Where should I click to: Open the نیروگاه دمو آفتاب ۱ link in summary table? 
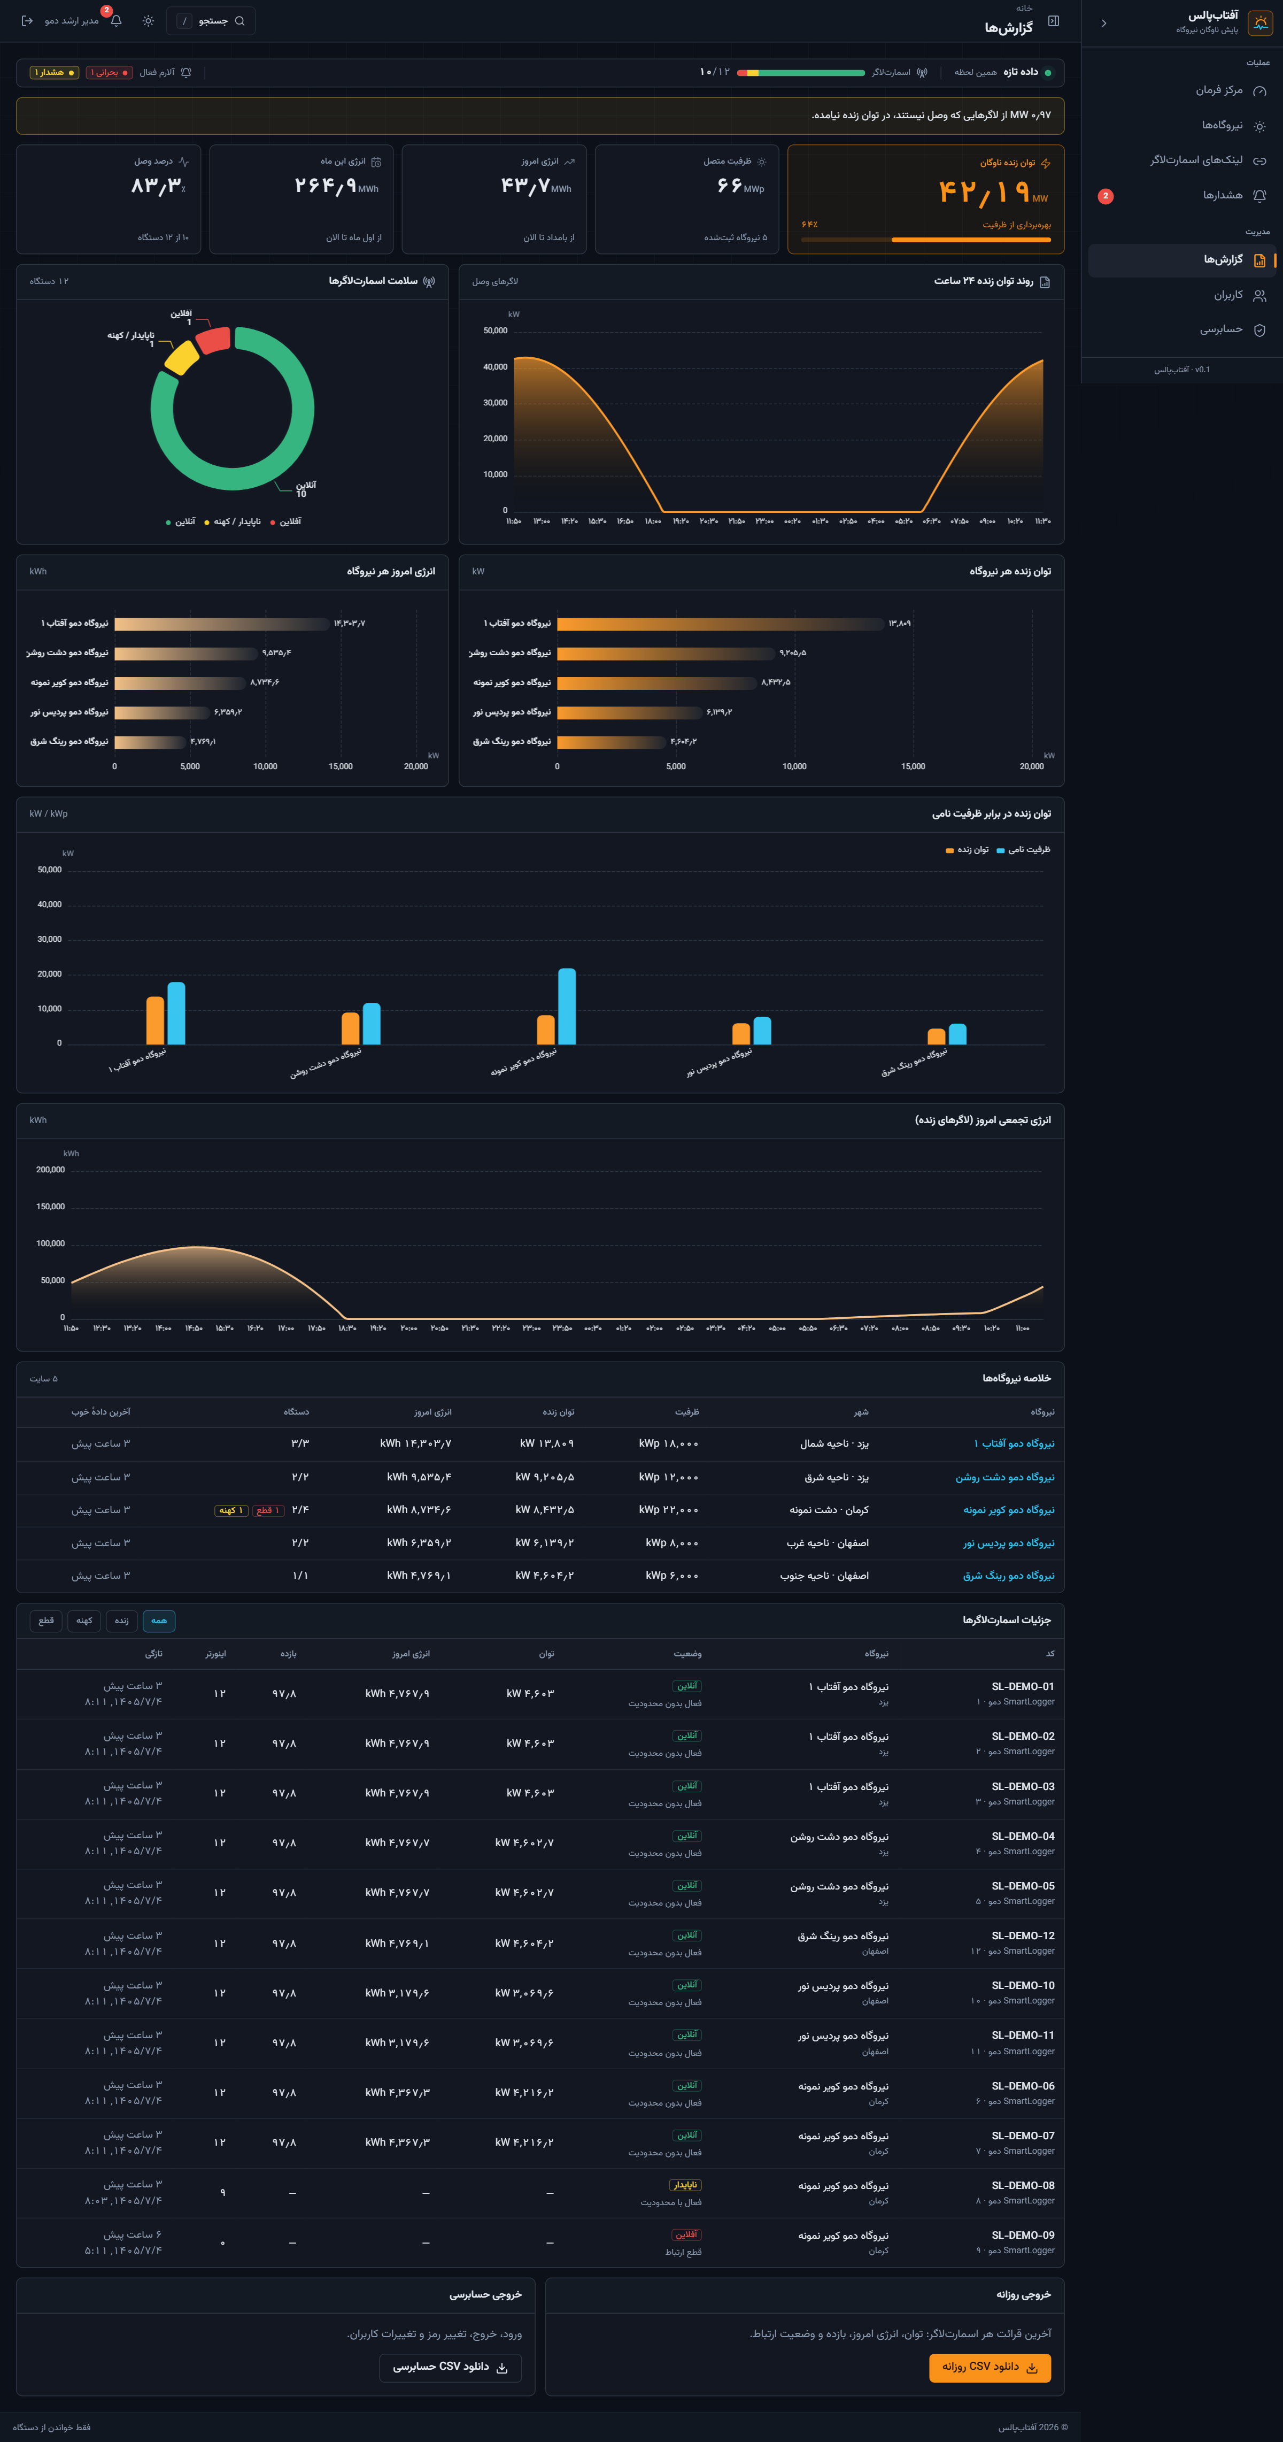pos(1014,1444)
